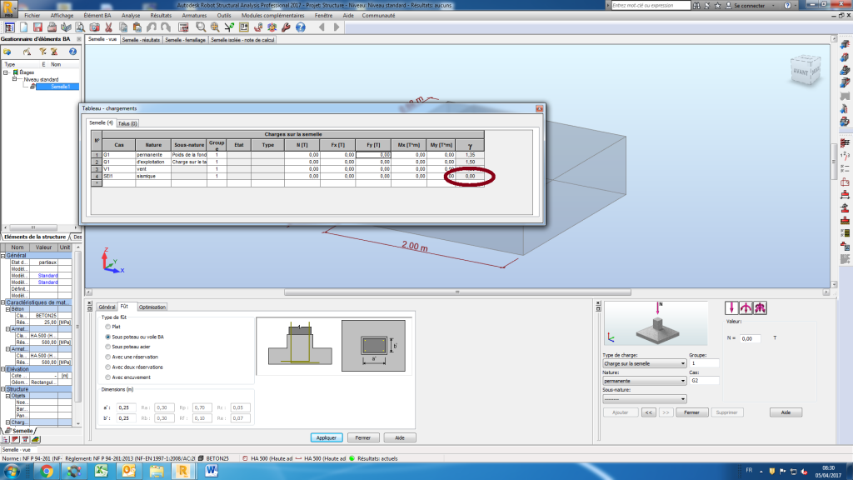853x480 pixels.
Task: Click the blue Help question-mark toolbar icon
Action: [300, 27]
